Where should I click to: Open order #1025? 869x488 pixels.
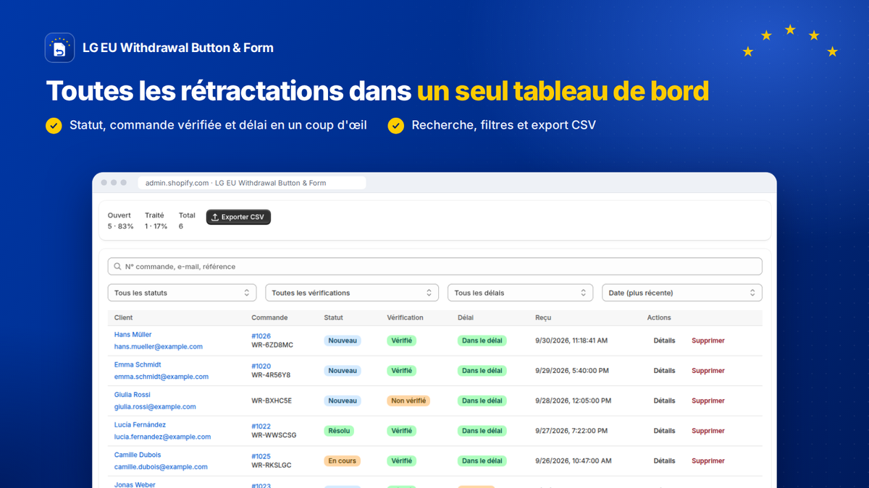(261, 457)
